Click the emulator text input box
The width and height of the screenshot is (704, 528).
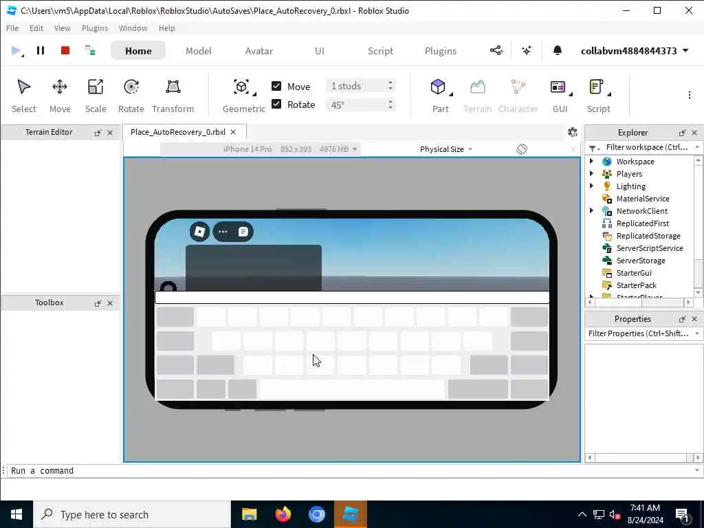pyautogui.click(x=352, y=297)
